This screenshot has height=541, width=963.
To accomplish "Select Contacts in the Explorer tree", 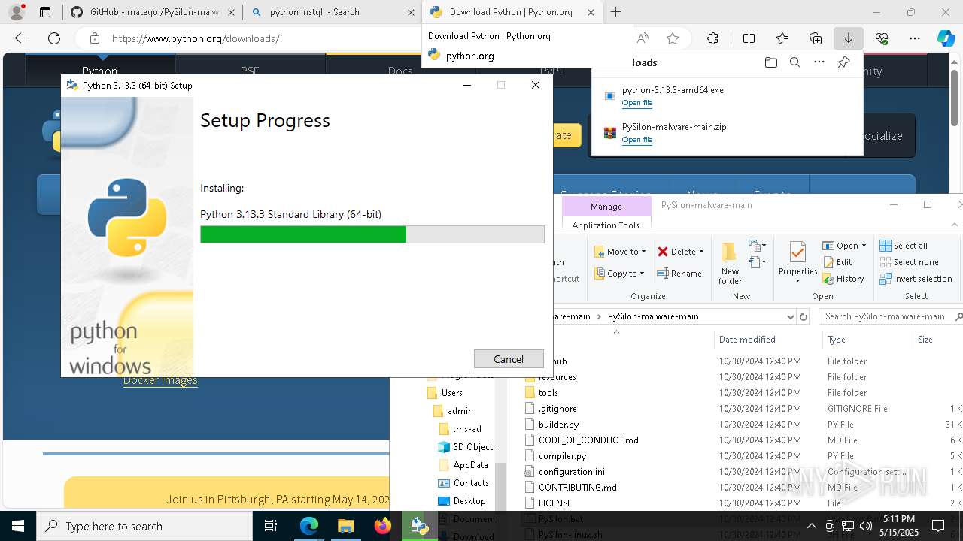I will [x=470, y=483].
